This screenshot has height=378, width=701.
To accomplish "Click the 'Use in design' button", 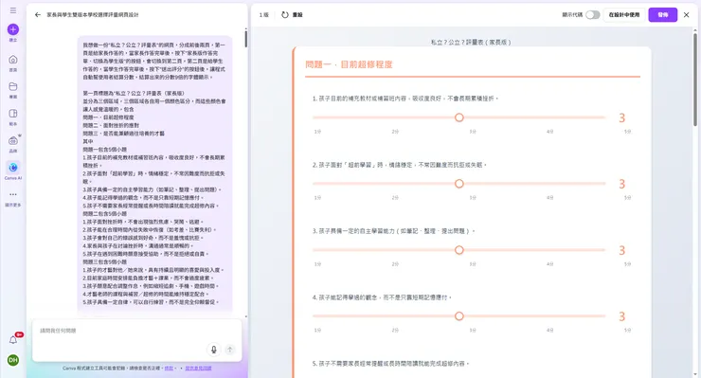I will click(624, 15).
